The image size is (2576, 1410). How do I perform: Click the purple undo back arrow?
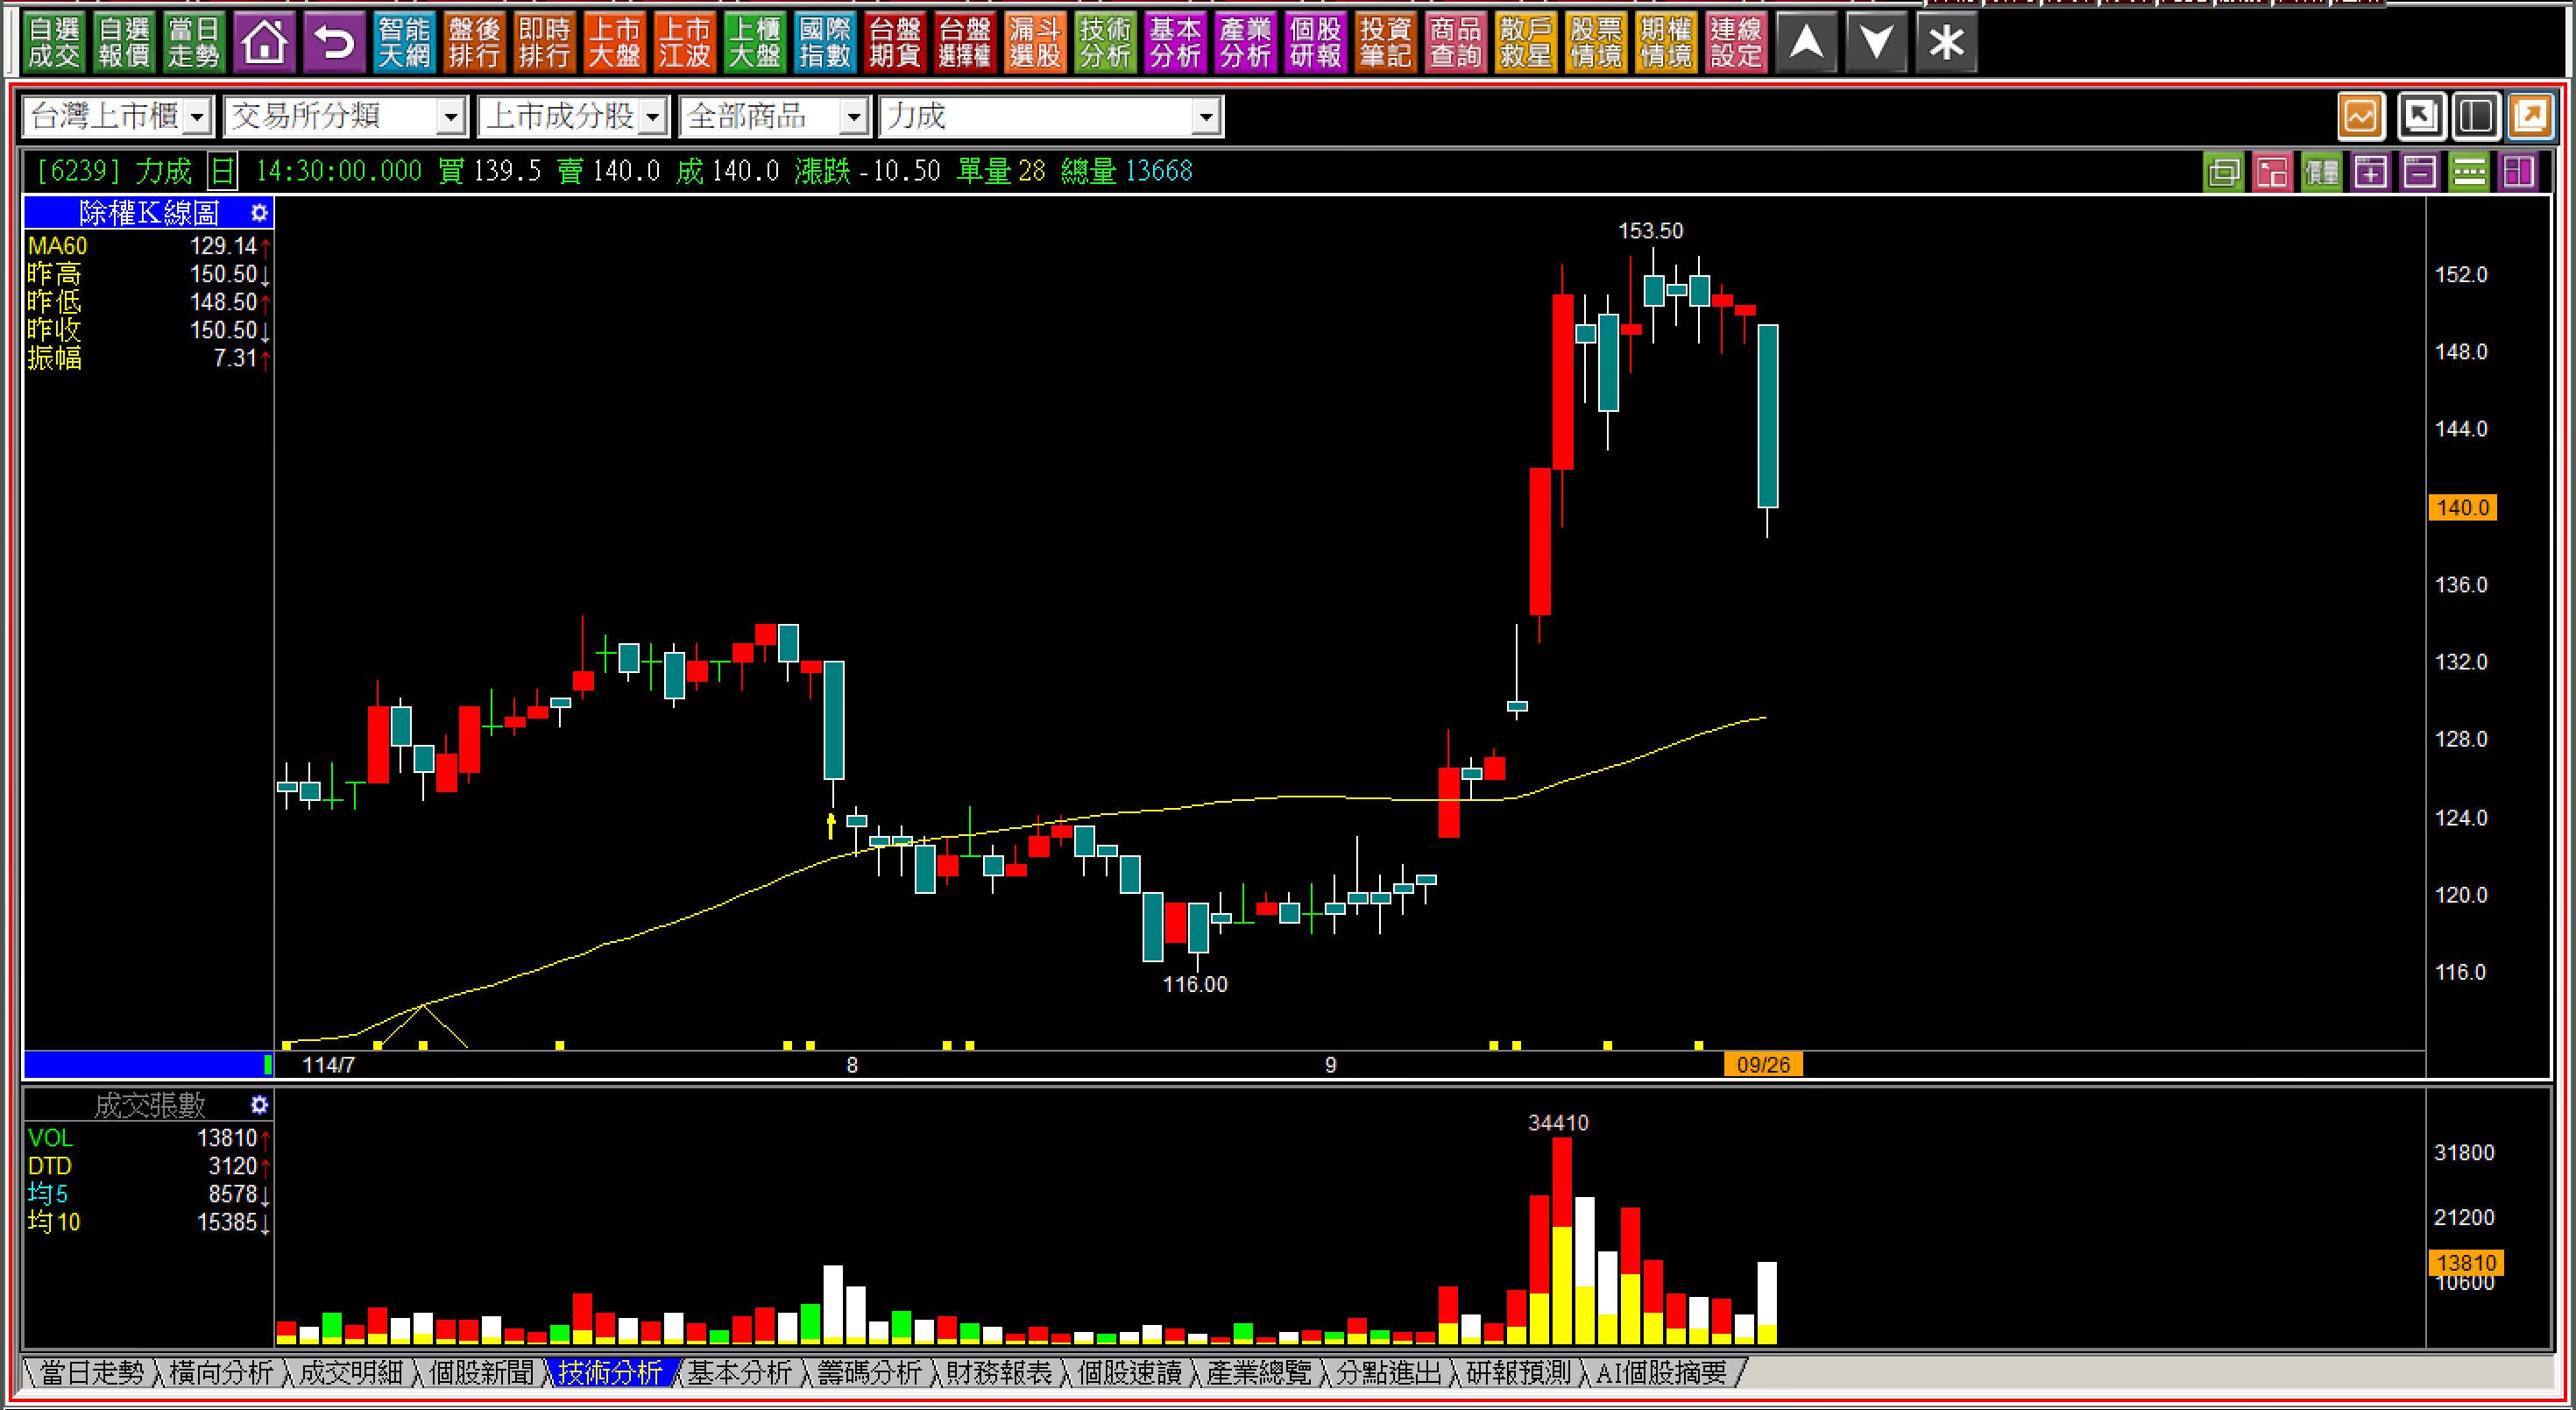(334, 43)
